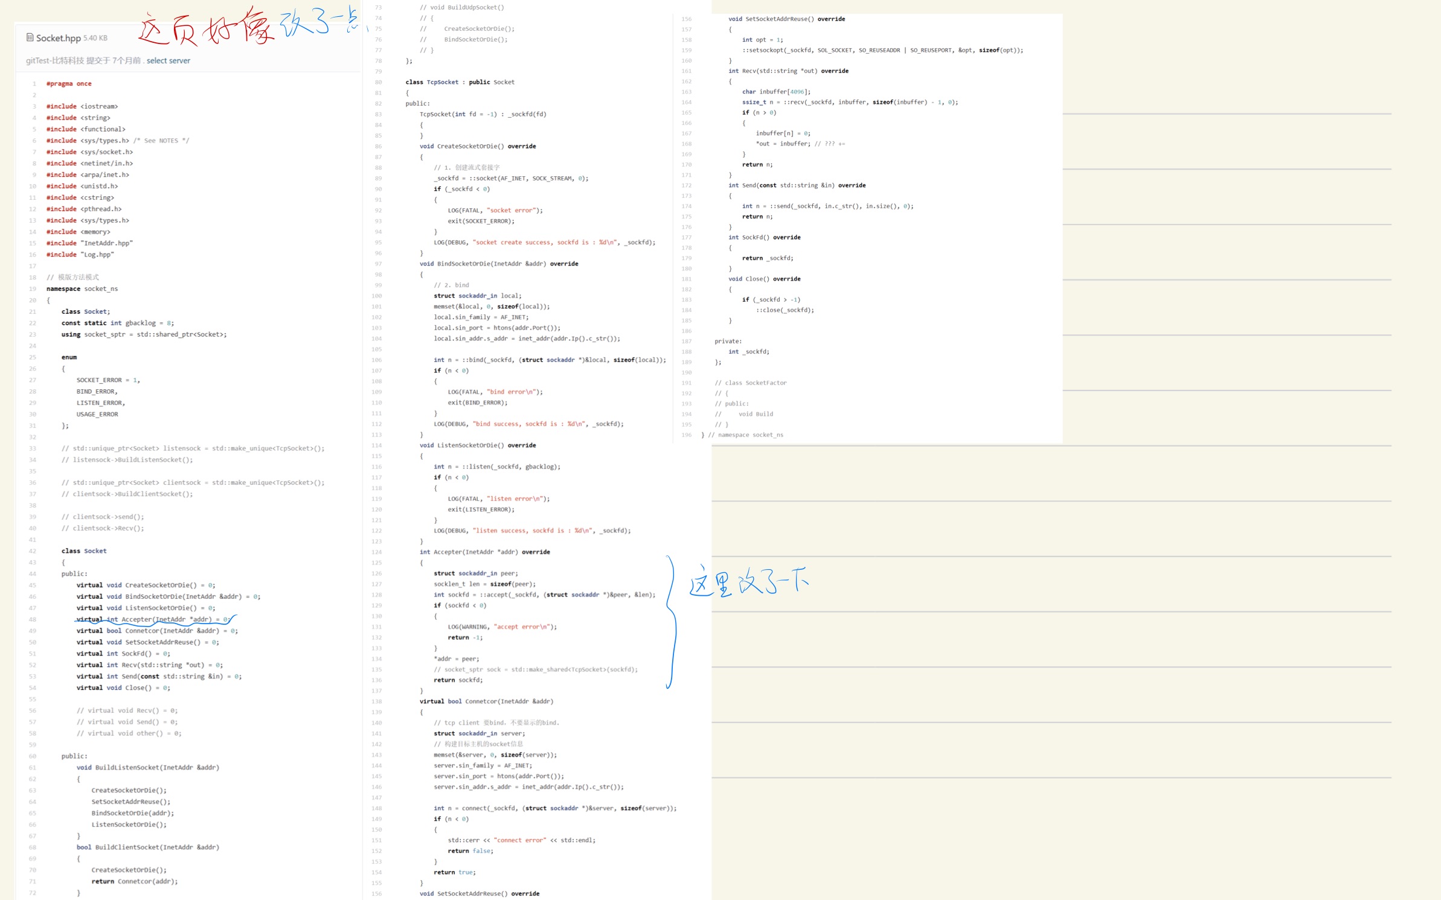Select the blue '这里改了一下' handwritten note
Image resolution: width=1441 pixels, height=900 pixels.
point(748,582)
